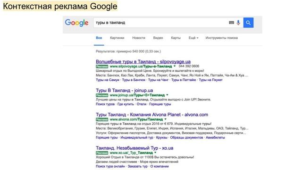Switch to the 'Картинки' tab

(117, 38)
